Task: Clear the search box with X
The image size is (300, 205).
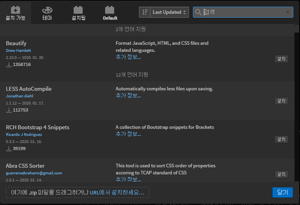Action: click(x=287, y=12)
